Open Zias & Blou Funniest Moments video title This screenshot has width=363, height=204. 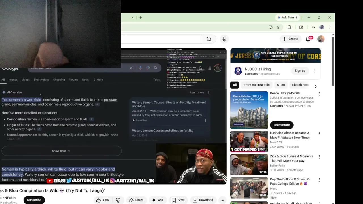point(292,158)
